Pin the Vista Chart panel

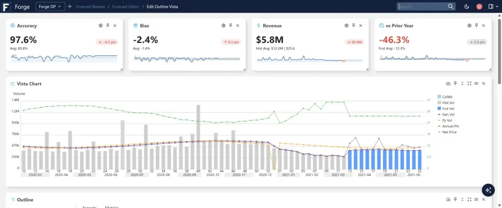[455, 84]
